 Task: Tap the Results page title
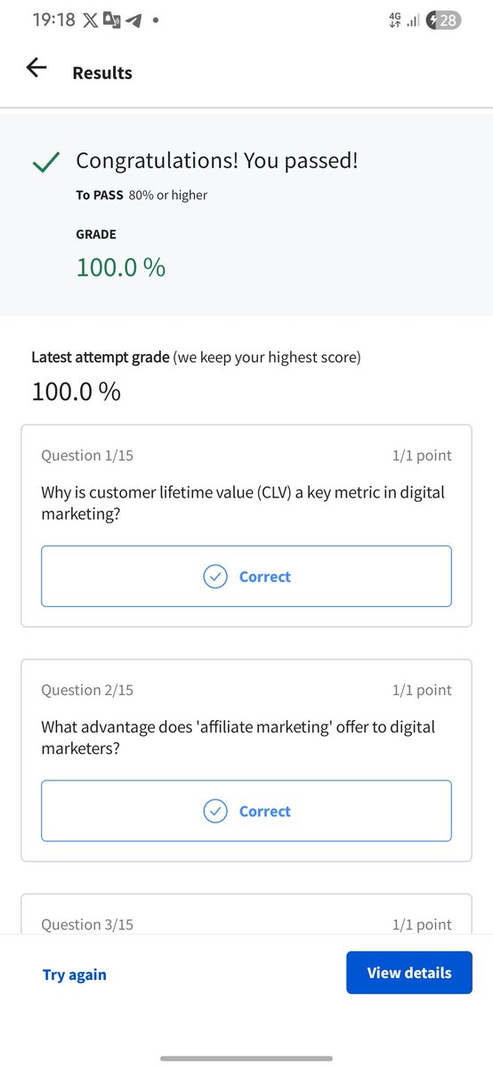pos(102,73)
